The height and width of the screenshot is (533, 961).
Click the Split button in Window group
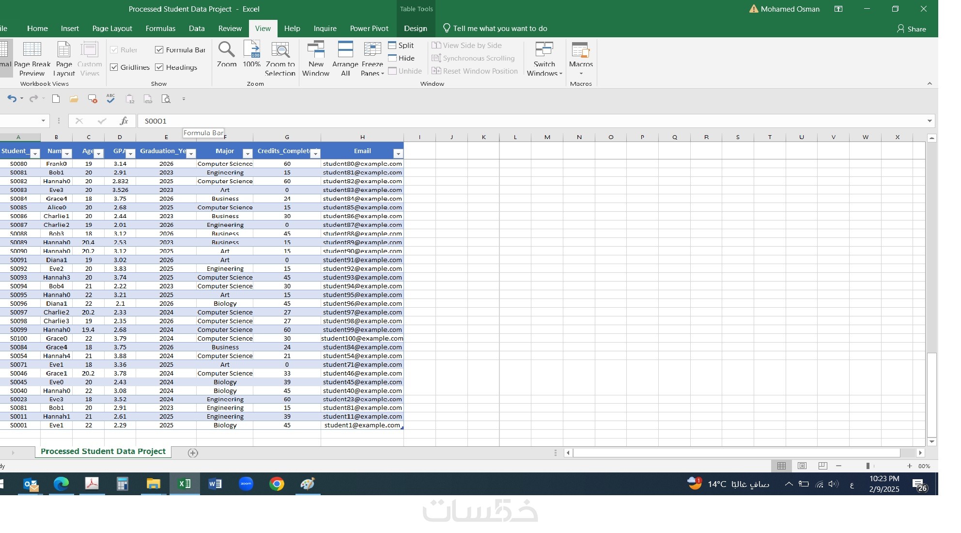401,46
